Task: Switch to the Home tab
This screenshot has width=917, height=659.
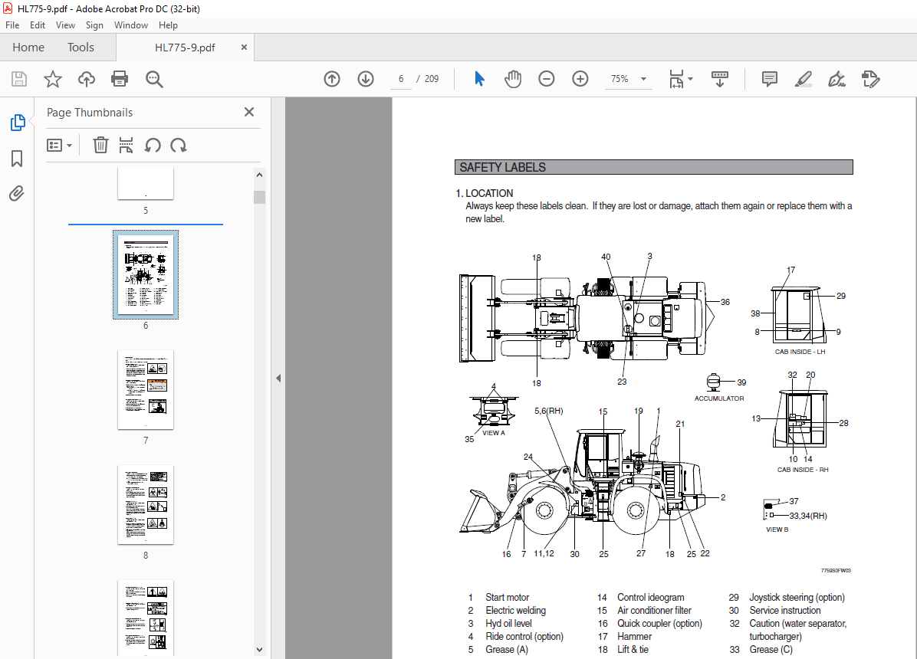Action: [28, 47]
